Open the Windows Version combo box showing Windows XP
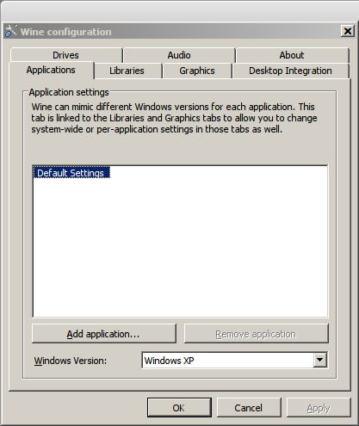 pyautogui.click(x=234, y=361)
